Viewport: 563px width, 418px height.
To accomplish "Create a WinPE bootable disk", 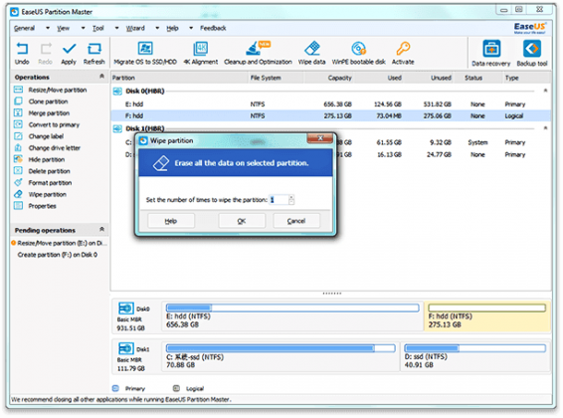I will click(x=358, y=53).
